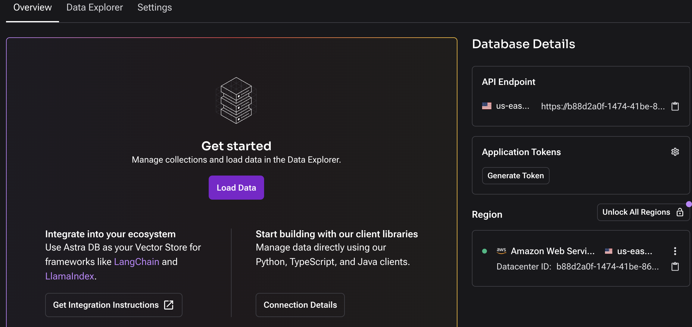Viewport: 692px width, 327px height.
Task: Copy the API Endpoint URL
Action: click(675, 106)
